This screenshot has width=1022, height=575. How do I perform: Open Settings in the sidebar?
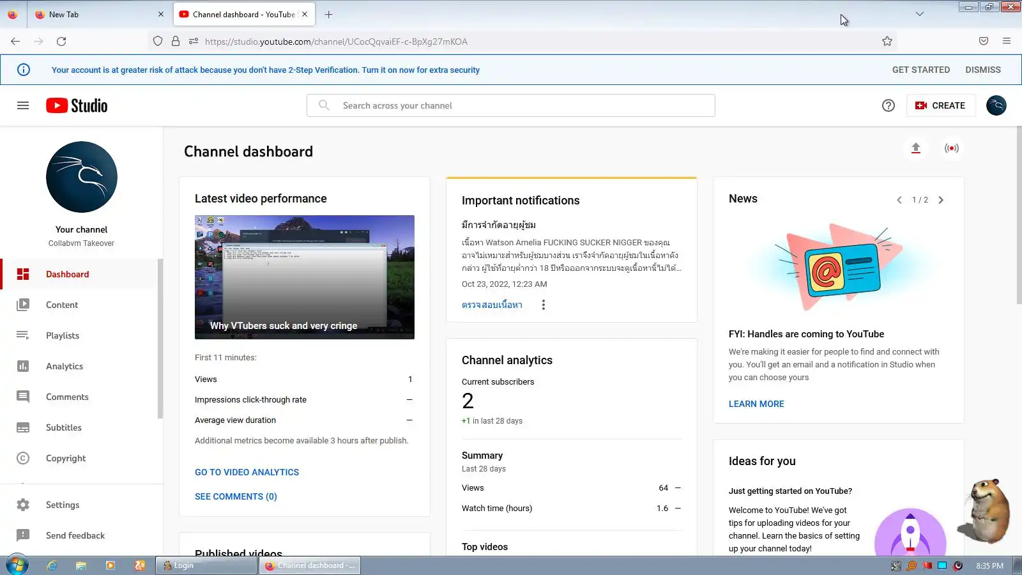pos(81,505)
